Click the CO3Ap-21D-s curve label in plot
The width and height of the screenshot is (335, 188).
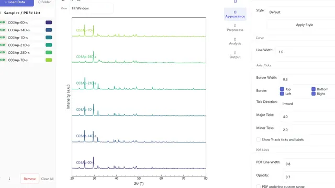point(86,83)
